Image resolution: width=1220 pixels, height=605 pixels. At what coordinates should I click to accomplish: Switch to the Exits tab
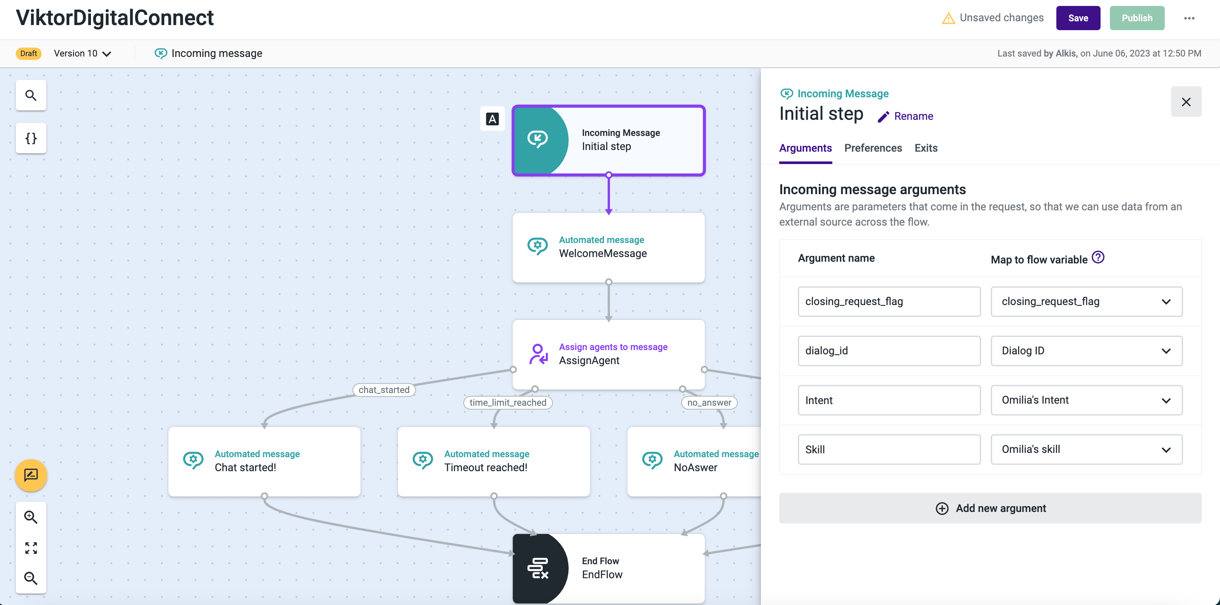(x=925, y=148)
